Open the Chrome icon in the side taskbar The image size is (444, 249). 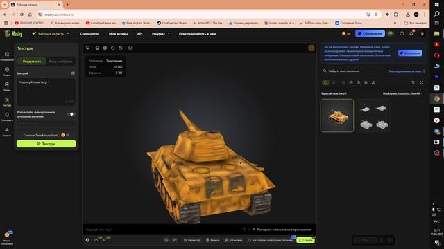click(x=437, y=98)
